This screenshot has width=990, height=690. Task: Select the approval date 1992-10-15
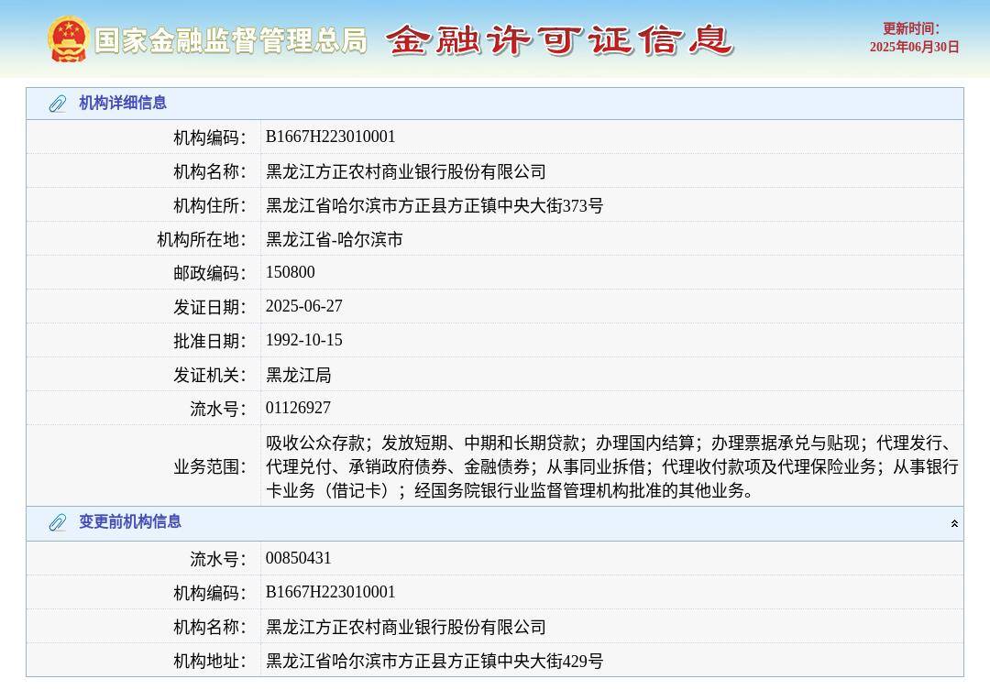[303, 340]
